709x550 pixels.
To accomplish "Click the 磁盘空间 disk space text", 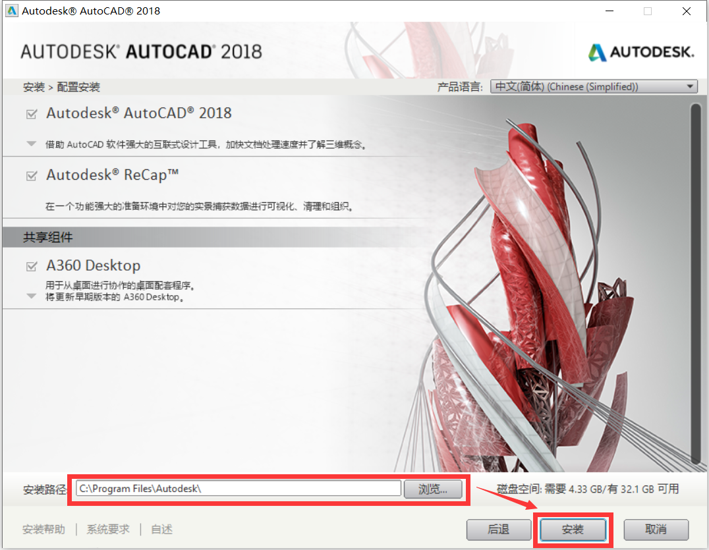I will [588, 489].
